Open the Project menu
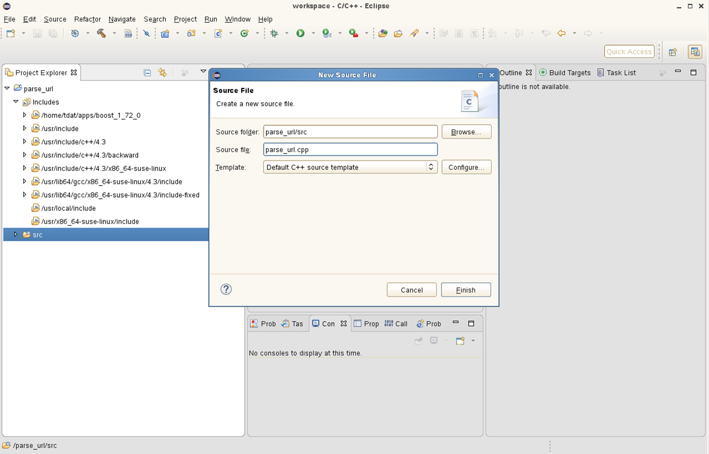This screenshot has width=709, height=454. (x=185, y=19)
